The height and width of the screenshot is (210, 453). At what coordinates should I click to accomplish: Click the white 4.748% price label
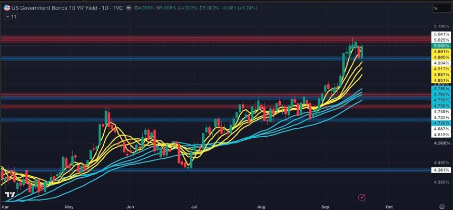pyautogui.click(x=441, y=112)
